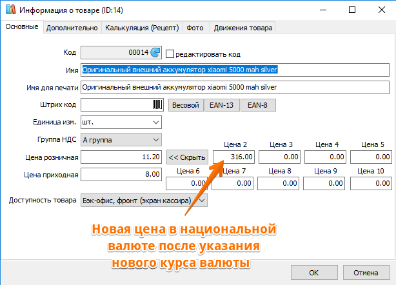Open the Калькуляция (Рецепт) tab
Viewport: 396px width, 285px height.
pyautogui.click(x=142, y=28)
